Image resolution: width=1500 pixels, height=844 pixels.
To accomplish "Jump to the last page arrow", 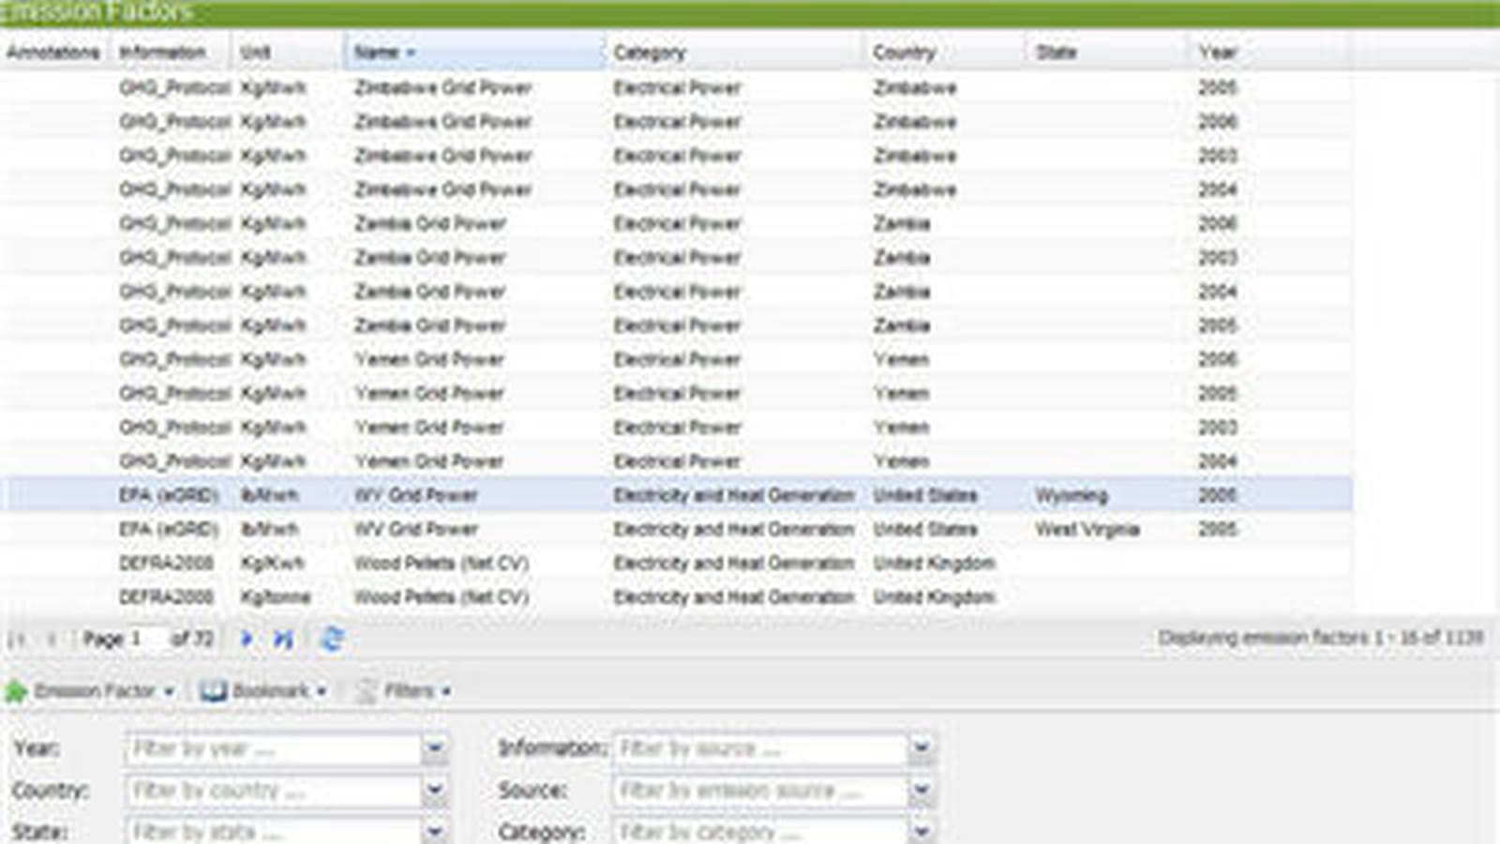I will click(283, 640).
